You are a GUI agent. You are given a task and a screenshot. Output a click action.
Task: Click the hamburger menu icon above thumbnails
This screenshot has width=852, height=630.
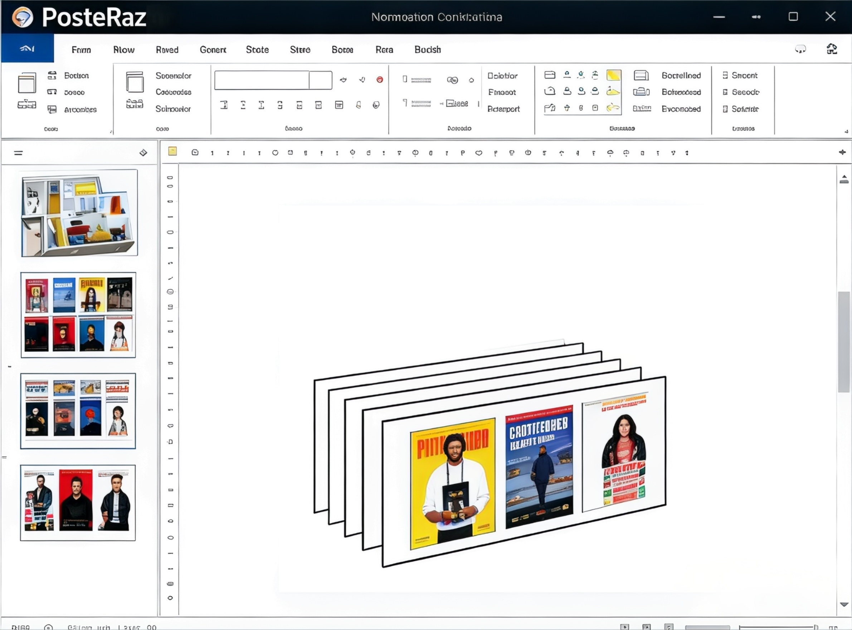[18, 153]
